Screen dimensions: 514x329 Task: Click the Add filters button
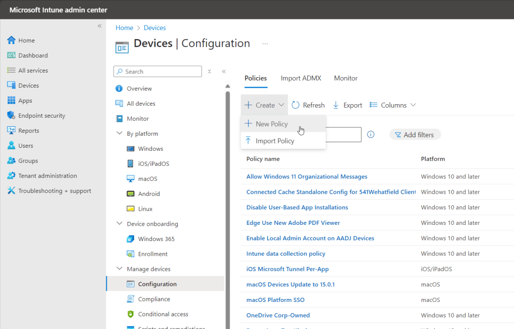[x=415, y=135]
